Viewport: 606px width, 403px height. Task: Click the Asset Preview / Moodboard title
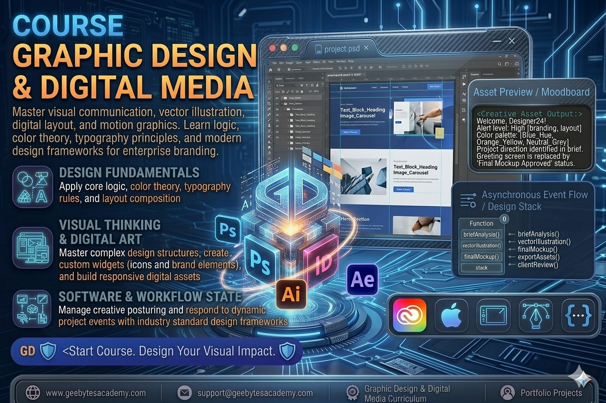tap(532, 92)
